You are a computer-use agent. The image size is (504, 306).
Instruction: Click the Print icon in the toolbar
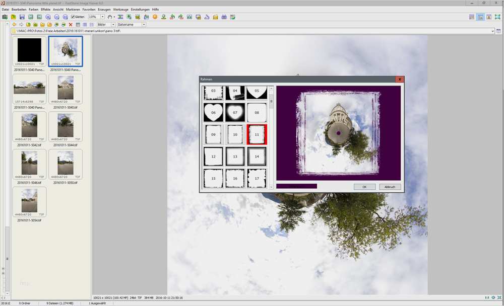coord(224,17)
